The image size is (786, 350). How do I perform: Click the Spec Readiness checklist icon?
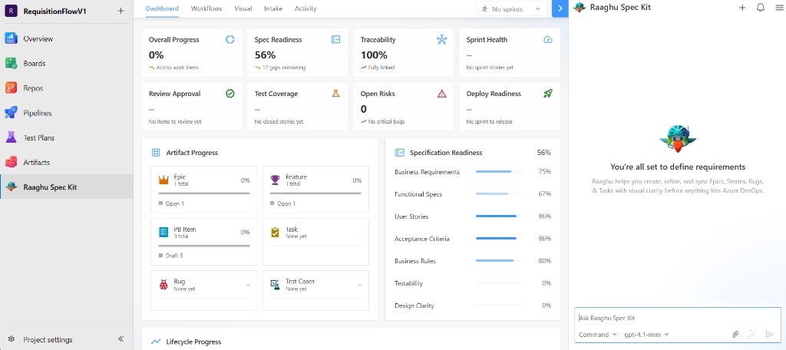pos(336,40)
